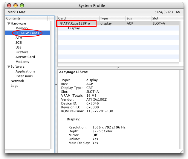Open the Network section

[17, 81]
